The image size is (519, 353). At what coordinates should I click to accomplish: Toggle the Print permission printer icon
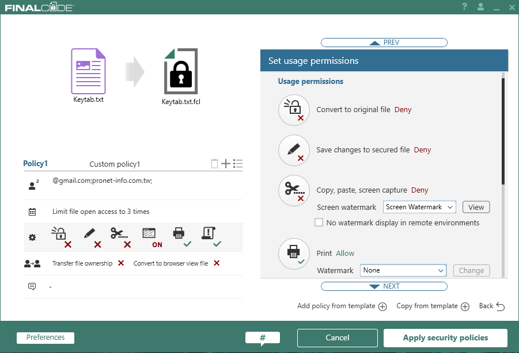(x=294, y=254)
